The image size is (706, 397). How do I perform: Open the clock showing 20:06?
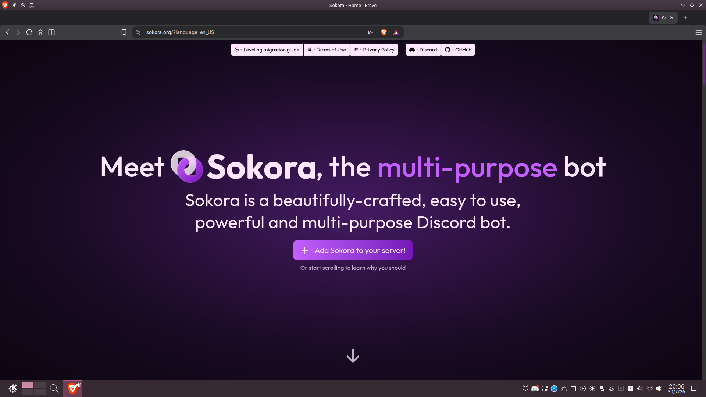(676, 389)
